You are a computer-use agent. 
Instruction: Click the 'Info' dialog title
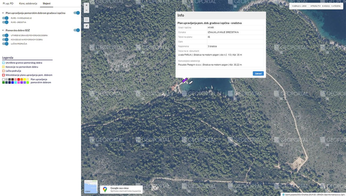pyautogui.click(x=181, y=15)
